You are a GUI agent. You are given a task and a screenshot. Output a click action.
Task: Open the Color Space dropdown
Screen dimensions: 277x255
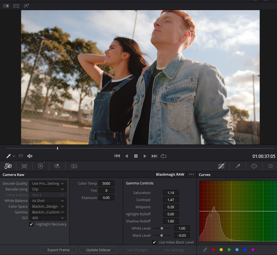pos(48,206)
